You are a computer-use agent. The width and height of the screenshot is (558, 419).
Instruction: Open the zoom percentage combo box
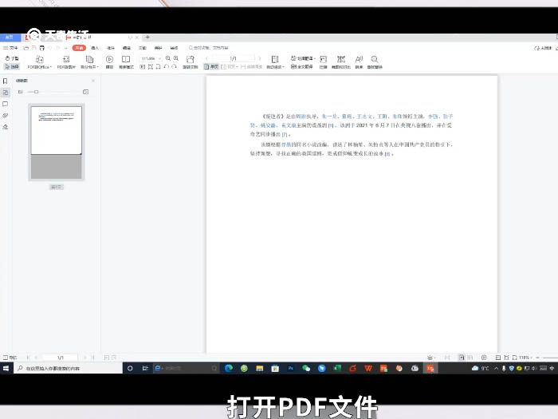pyautogui.click(x=151, y=58)
